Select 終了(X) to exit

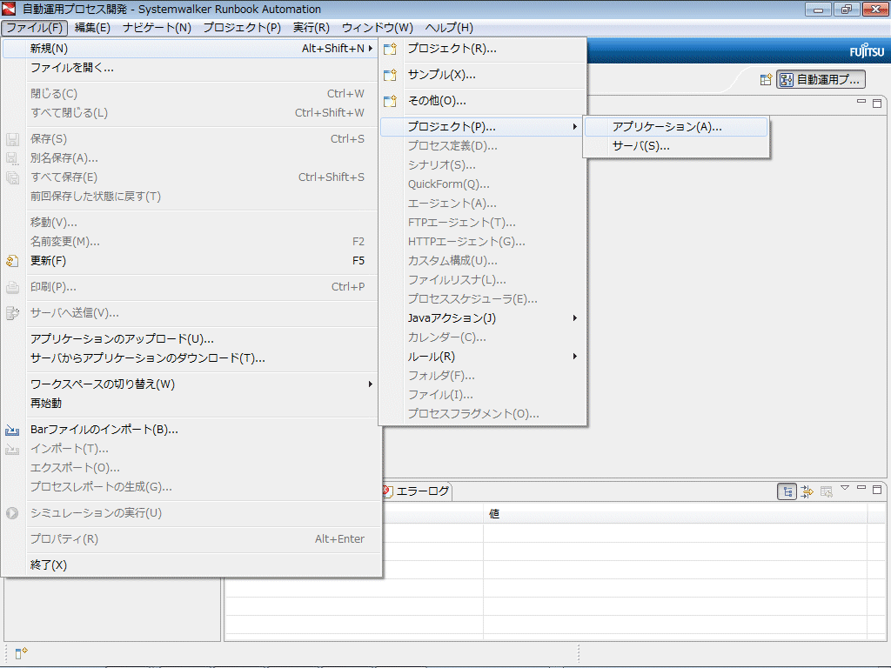click(190, 565)
